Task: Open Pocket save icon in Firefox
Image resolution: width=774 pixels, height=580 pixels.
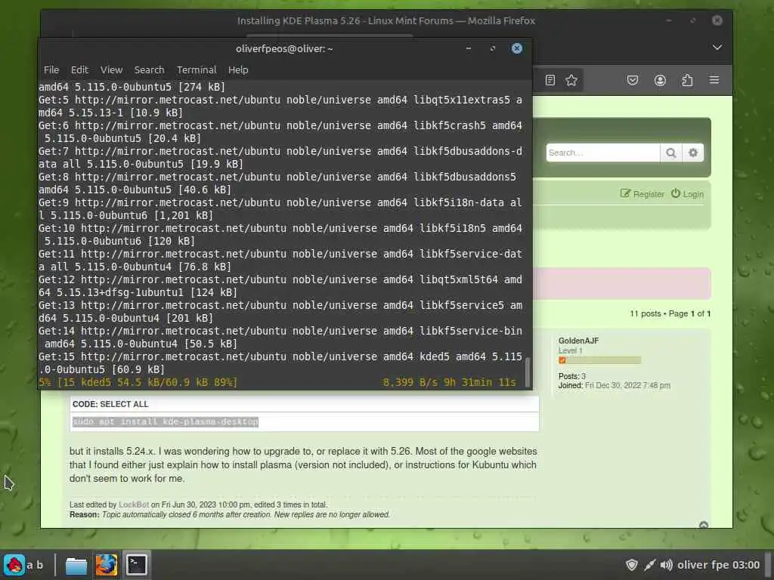Action: [x=633, y=80]
